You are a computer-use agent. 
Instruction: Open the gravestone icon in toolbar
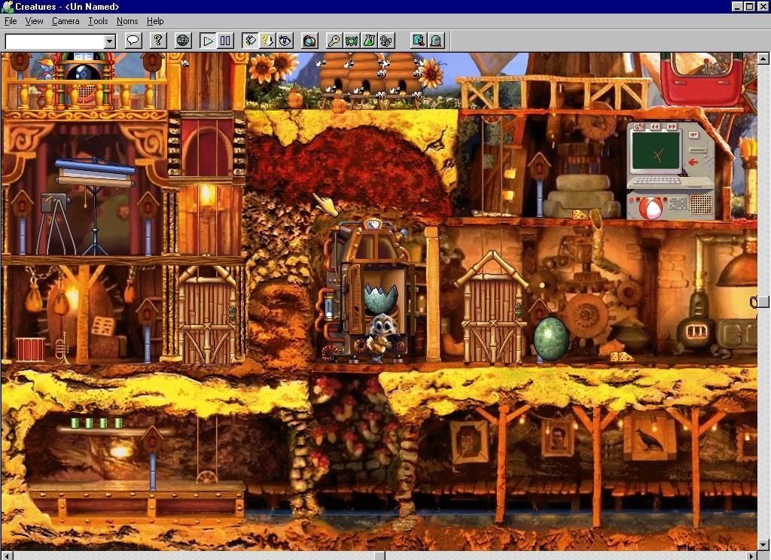(x=436, y=41)
